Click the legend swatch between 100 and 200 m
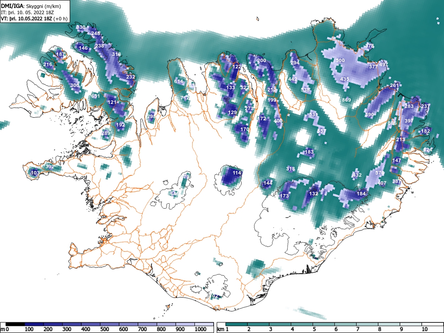This screenshot has width=444, height=333. click(x=34, y=324)
